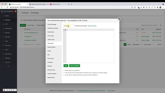Click the orange notification badge by server IP
Screen dimensions: 165x93
pyautogui.click(x=15, y=11)
